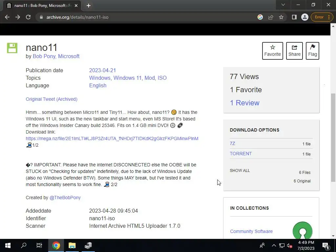The width and height of the screenshot is (336, 252).
Task: Open a new browser tab
Action: pyautogui.click(x=89, y=6)
